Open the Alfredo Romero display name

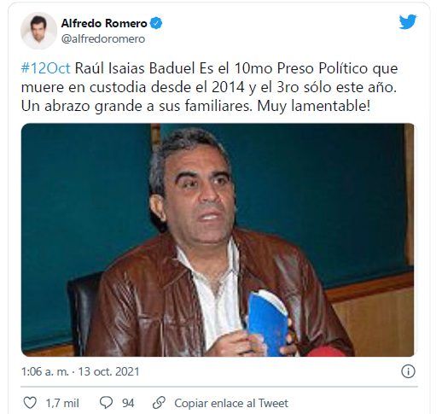coord(104,23)
